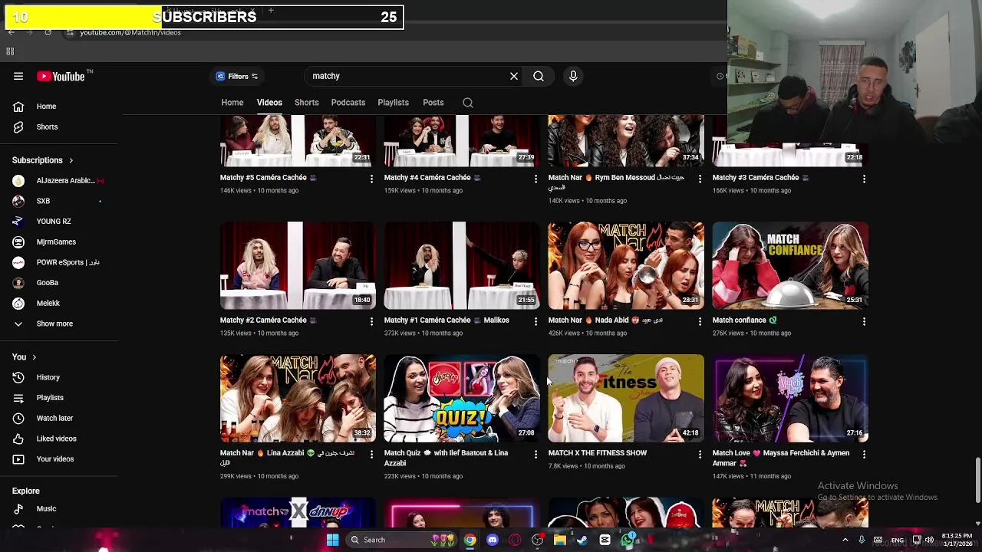
Task: Open Windows Start menu
Action: [332, 540]
